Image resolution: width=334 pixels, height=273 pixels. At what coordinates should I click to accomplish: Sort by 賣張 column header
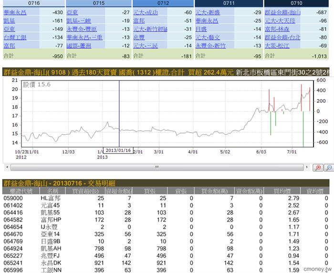[181, 191]
